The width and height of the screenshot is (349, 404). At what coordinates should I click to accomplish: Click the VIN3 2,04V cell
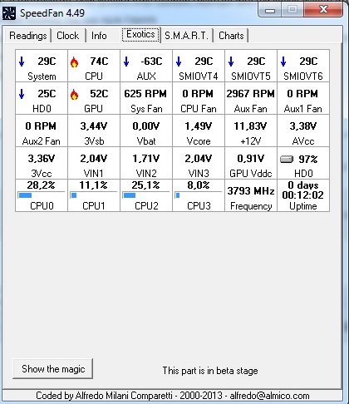pyautogui.click(x=199, y=163)
